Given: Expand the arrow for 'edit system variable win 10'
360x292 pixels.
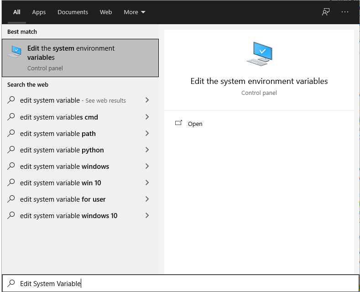Looking at the screenshot, I should click(x=147, y=182).
